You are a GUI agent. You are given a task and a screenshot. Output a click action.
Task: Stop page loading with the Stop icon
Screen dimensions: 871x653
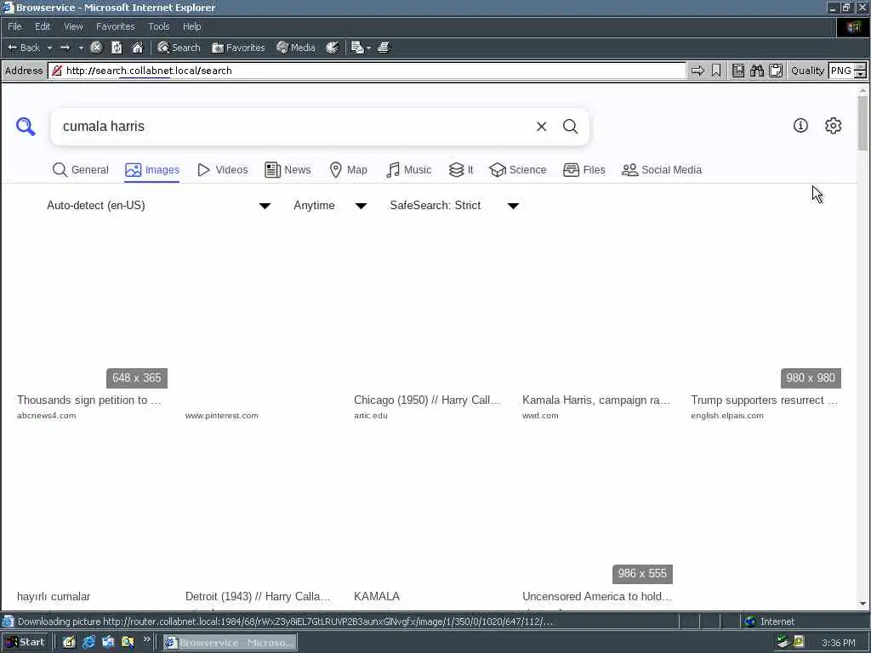[96, 48]
